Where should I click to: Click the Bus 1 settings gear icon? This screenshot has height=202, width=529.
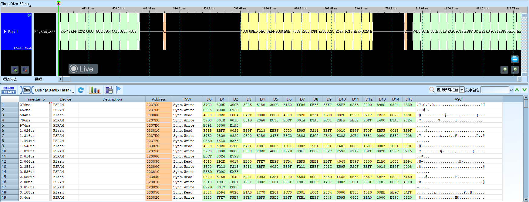coord(29,15)
